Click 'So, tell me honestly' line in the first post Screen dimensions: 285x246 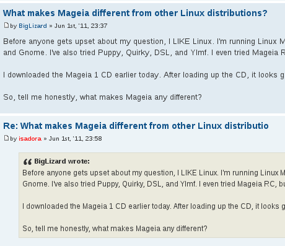(102, 97)
